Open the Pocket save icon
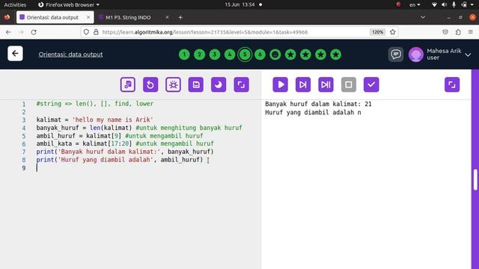The width and height of the screenshot is (479, 269). (x=445, y=32)
